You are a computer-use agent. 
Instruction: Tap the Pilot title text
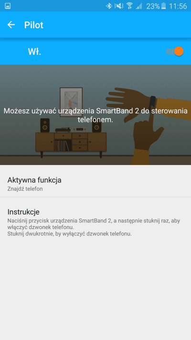pyautogui.click(x=34, y=25)
